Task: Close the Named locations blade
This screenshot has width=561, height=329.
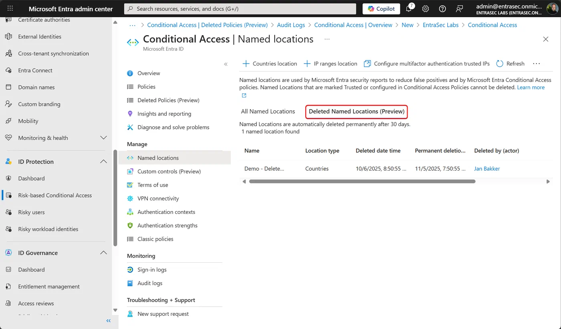Action: 545,39
